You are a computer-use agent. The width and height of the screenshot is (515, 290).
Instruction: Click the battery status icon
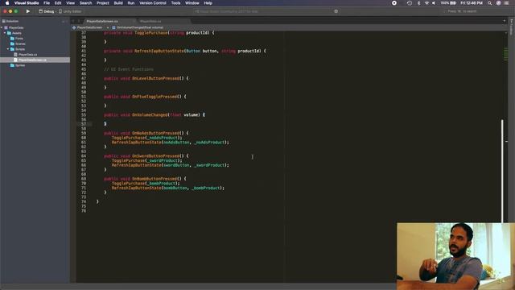(453, 3)
